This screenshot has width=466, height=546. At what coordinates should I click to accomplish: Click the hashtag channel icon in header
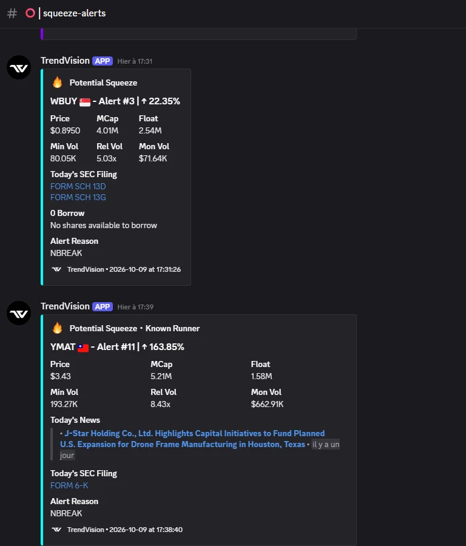[12, 13]
